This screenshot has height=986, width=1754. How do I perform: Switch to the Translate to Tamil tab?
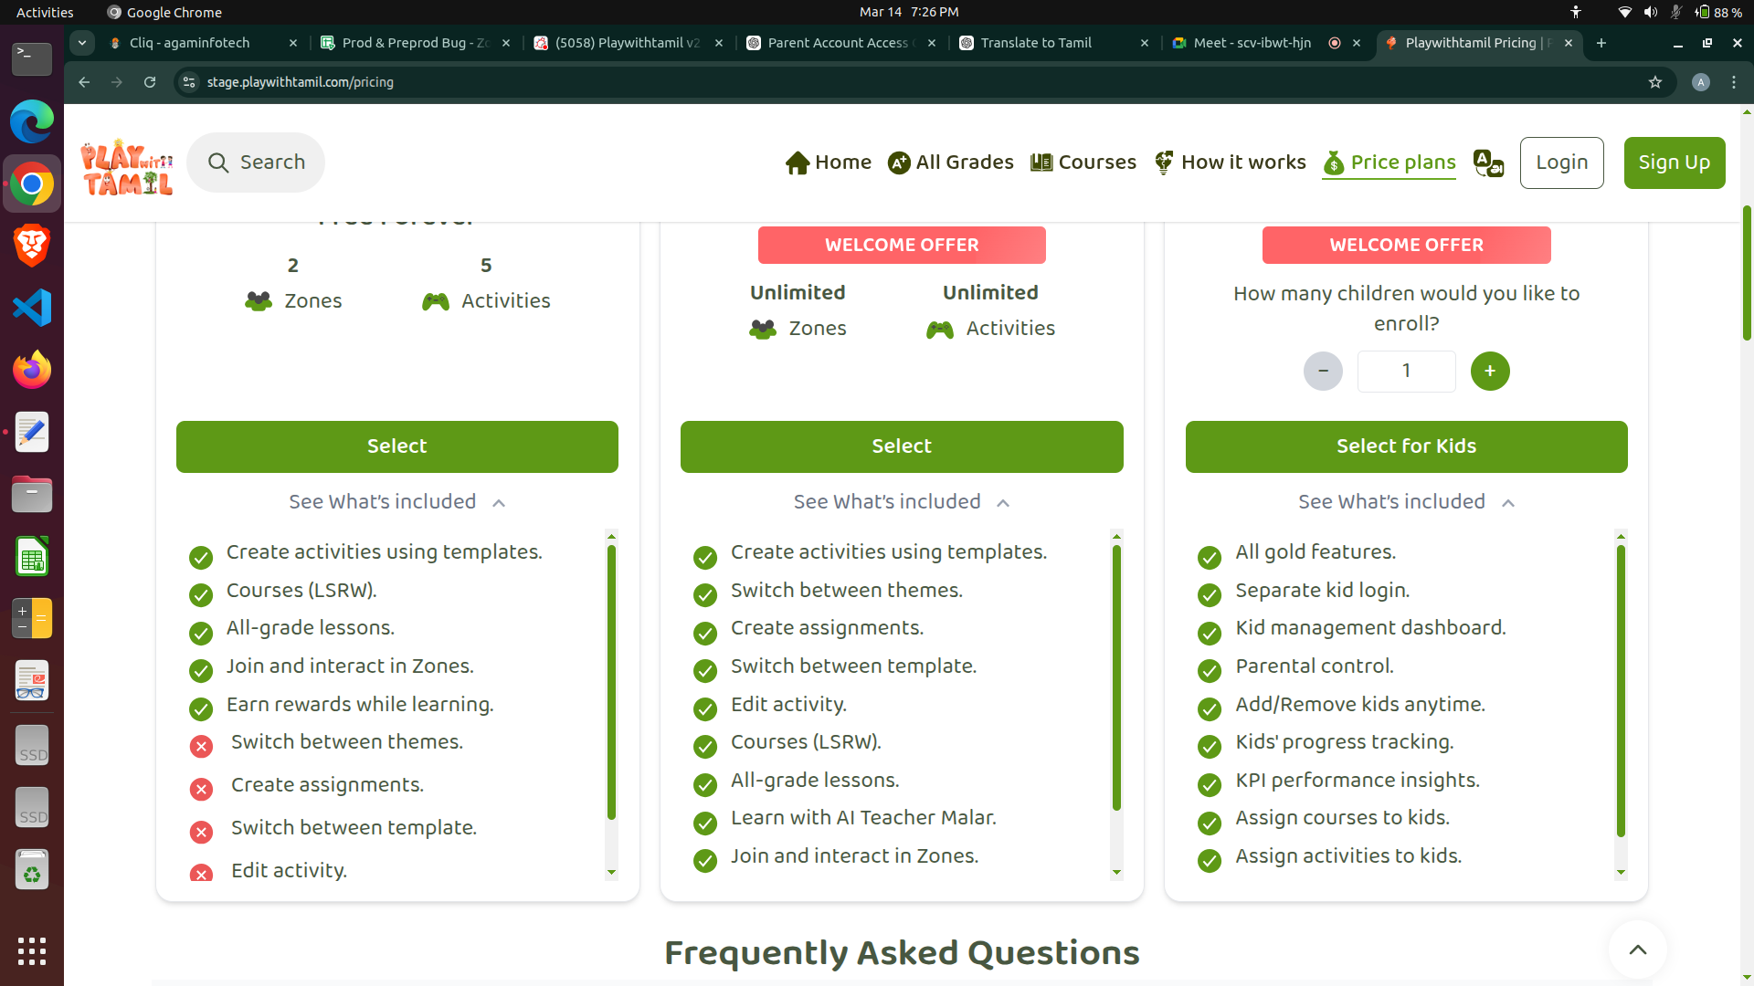(x=1035, y=43)
